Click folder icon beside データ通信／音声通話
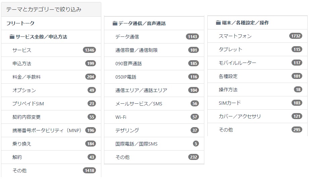 [115, 23]
